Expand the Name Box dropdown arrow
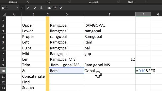The image size is (162, 91). click(17, 8)
